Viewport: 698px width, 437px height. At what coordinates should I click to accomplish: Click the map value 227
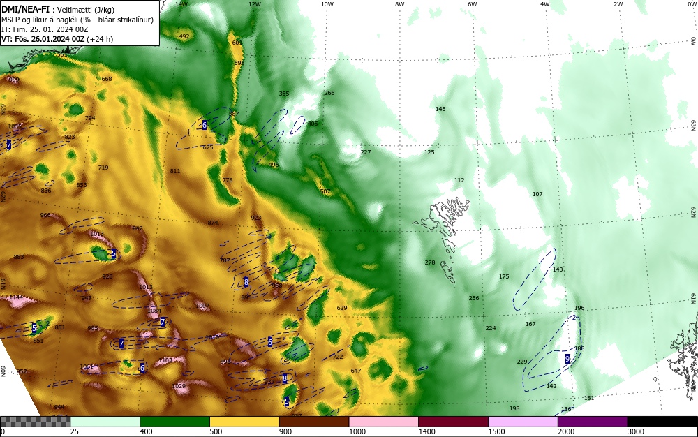[366, 152]
